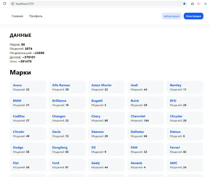Click the site info icon in address bar
Screen dimensions: 210x177
pos(13,4)
